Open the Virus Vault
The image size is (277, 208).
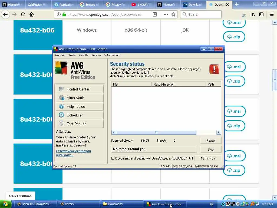pos(80,98)
